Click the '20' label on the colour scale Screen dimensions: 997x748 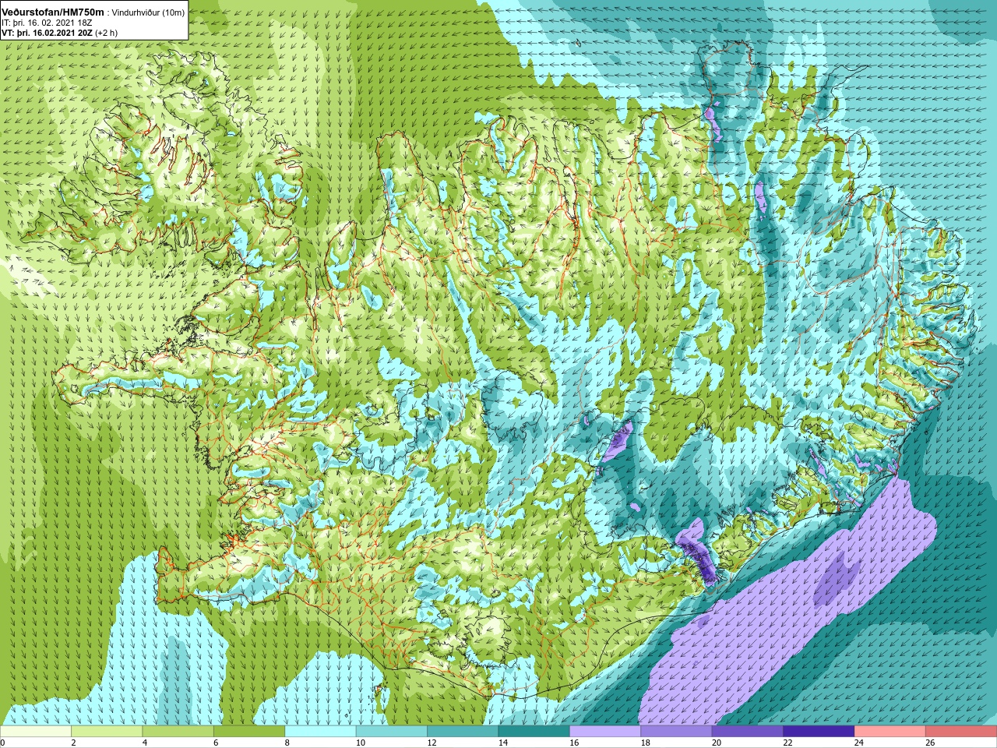coord(717,743)
